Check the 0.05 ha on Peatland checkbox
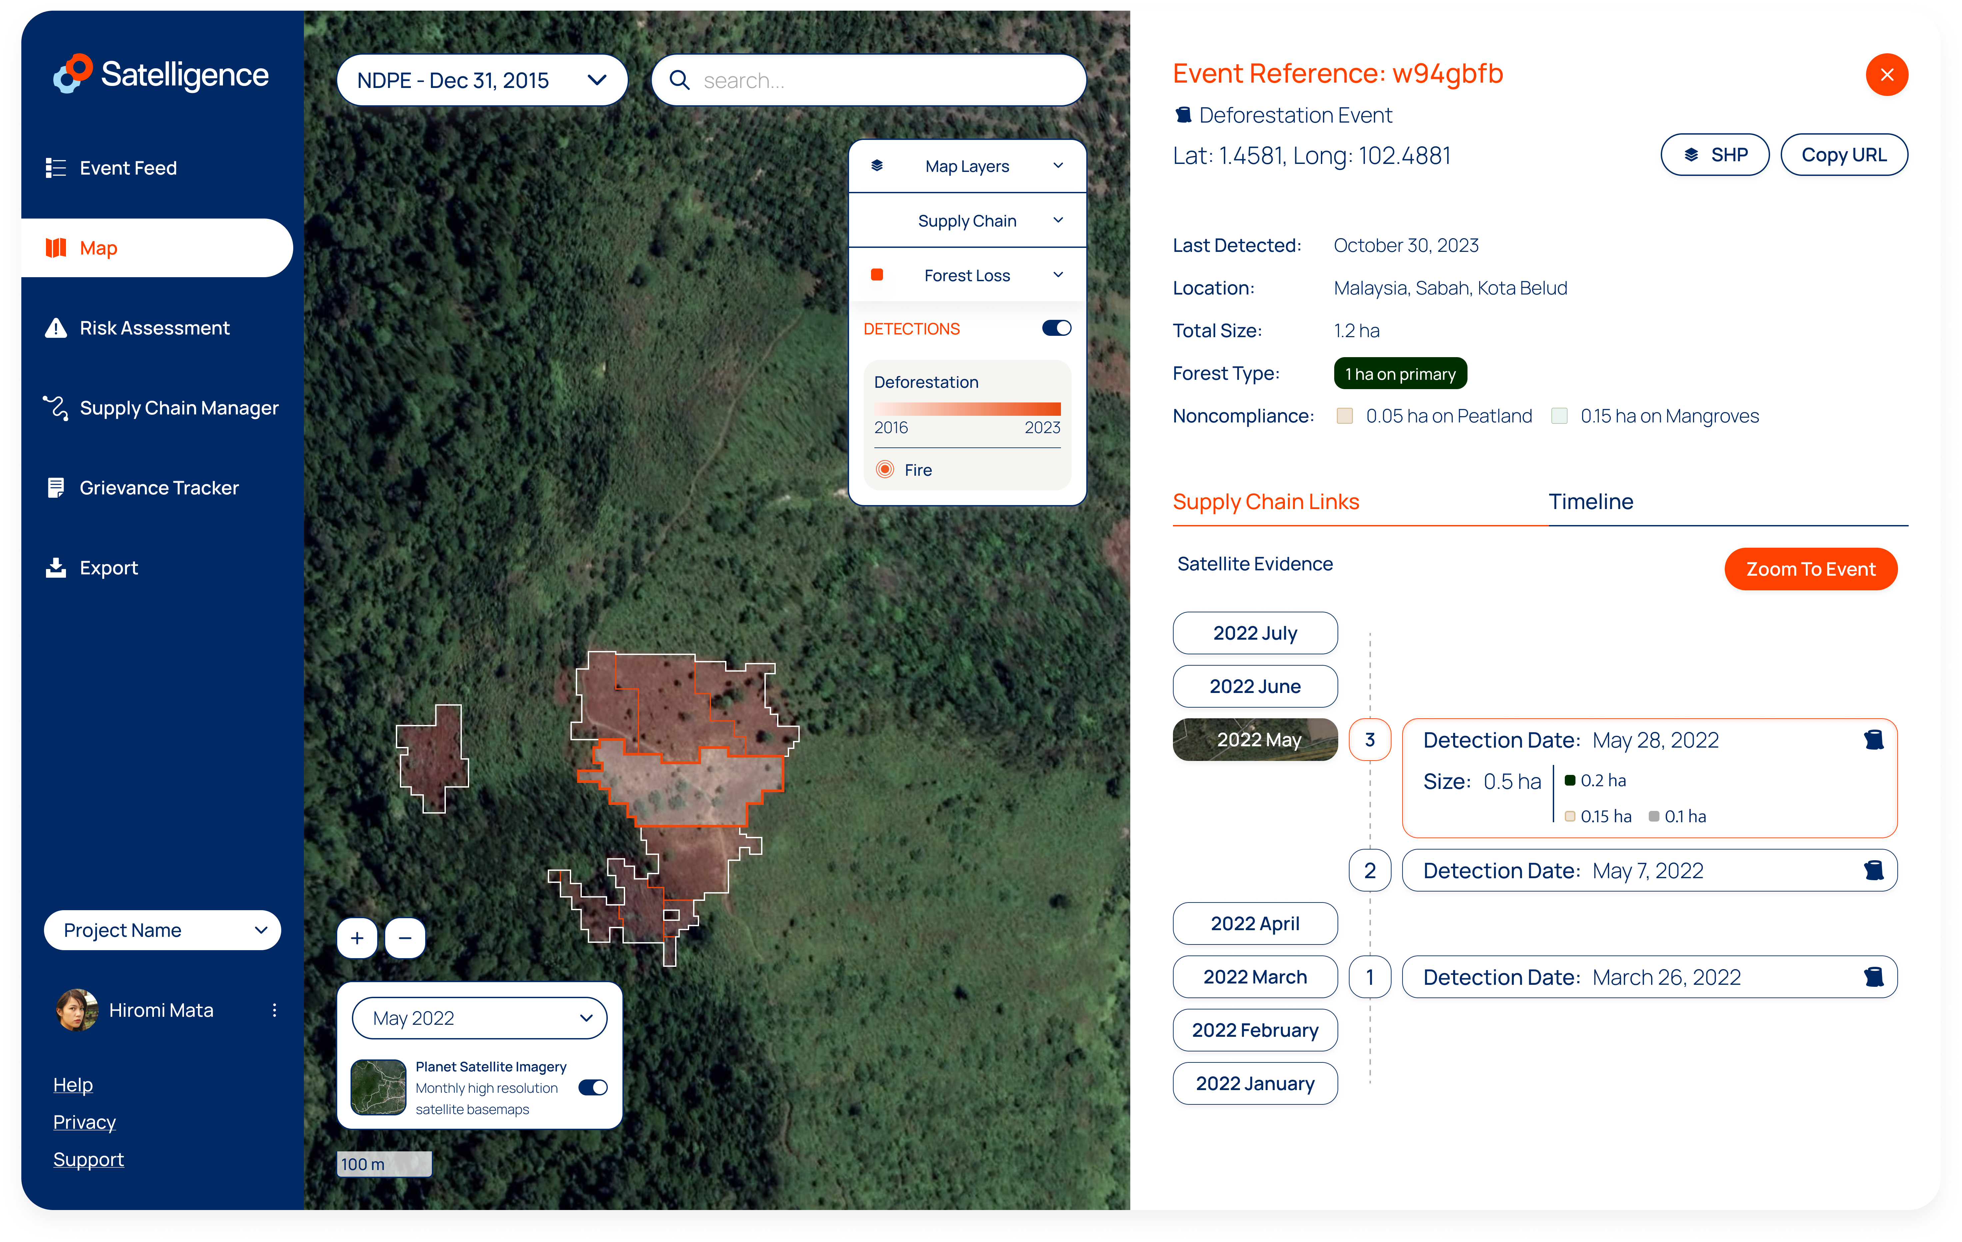This screenshot has width=1962, height=1242. [x=1345, y=416]
